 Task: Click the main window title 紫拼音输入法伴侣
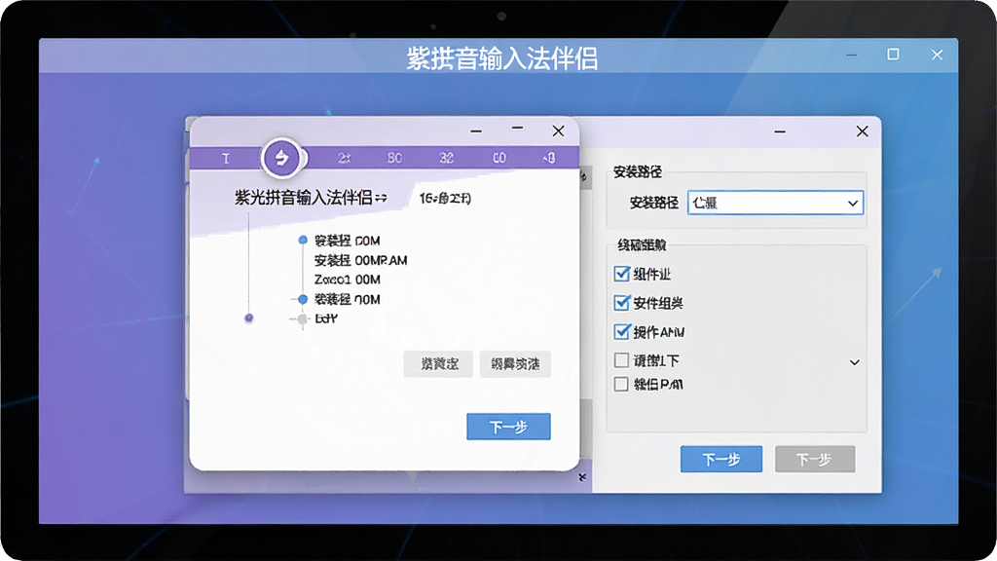coord(501,58)
